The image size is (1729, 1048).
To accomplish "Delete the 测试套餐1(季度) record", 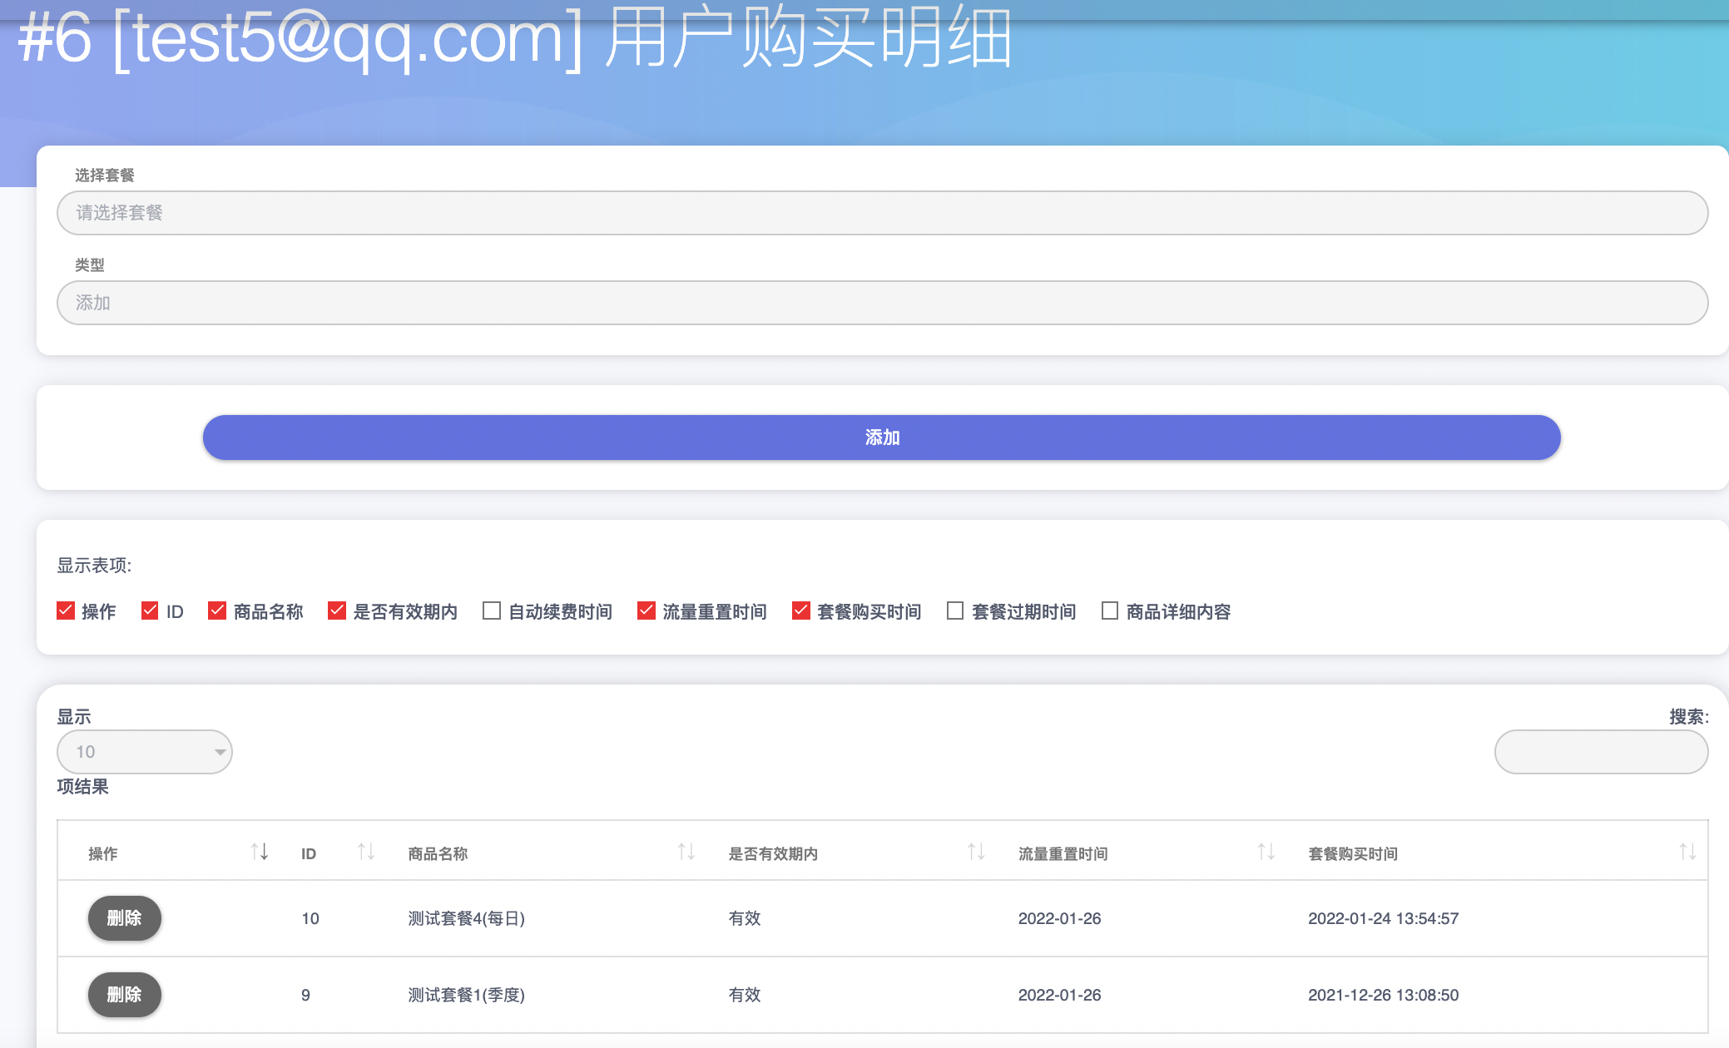I will tap(124, 995).
